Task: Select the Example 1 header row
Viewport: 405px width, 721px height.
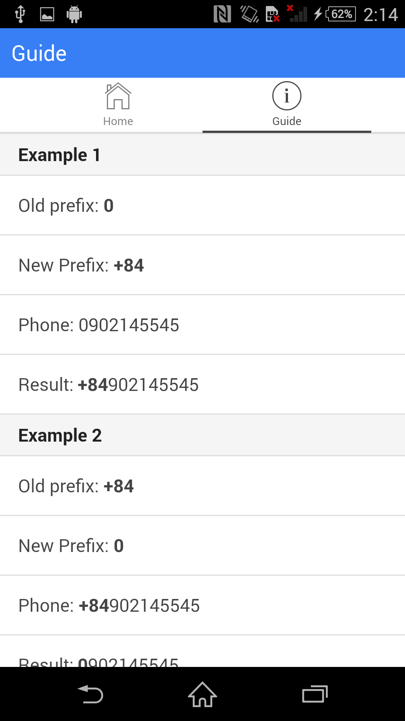Action: point(202,154)
